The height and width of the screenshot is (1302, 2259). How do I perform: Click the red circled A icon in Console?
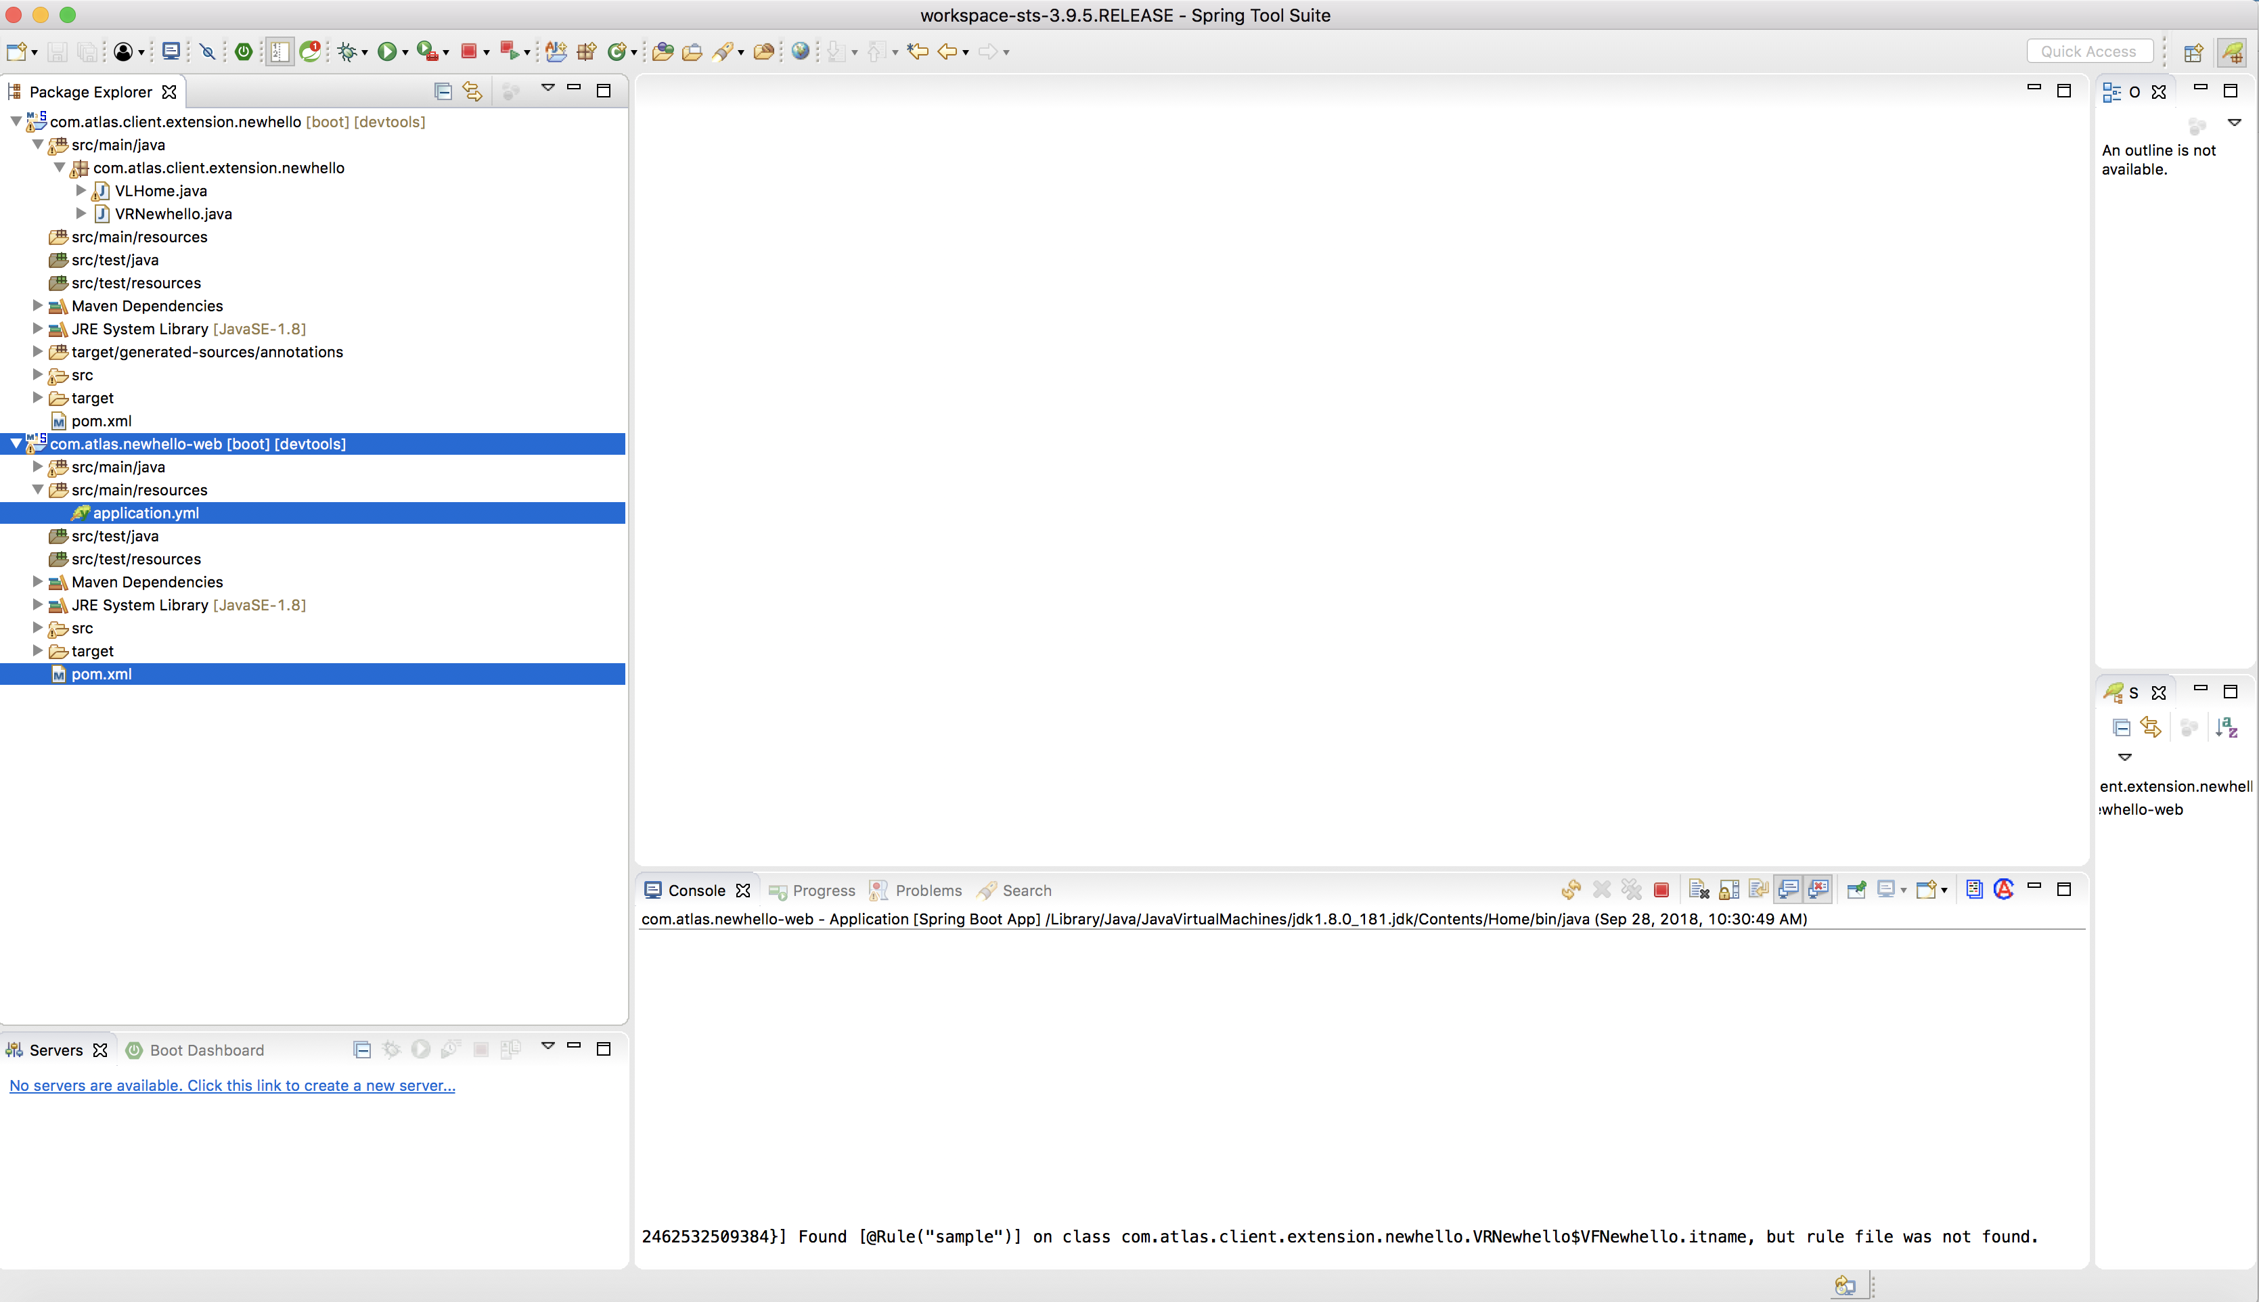pos(2004,890)
